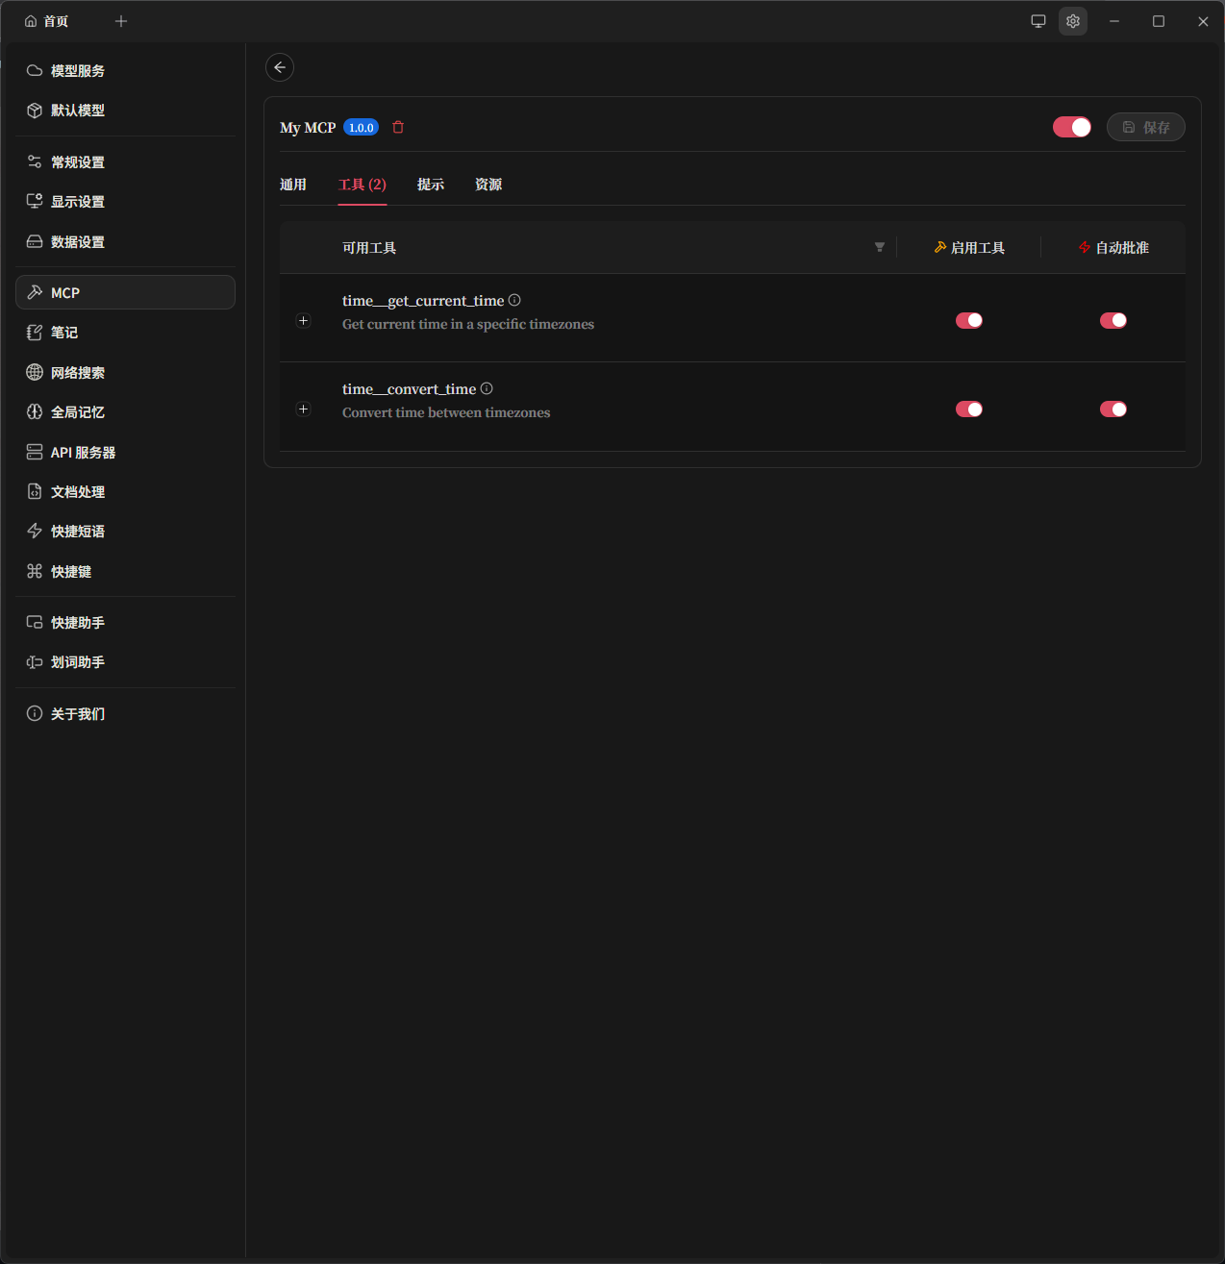Switch to the 通用 tab
Viewport: 1225px width, 1264px height.
293,185
